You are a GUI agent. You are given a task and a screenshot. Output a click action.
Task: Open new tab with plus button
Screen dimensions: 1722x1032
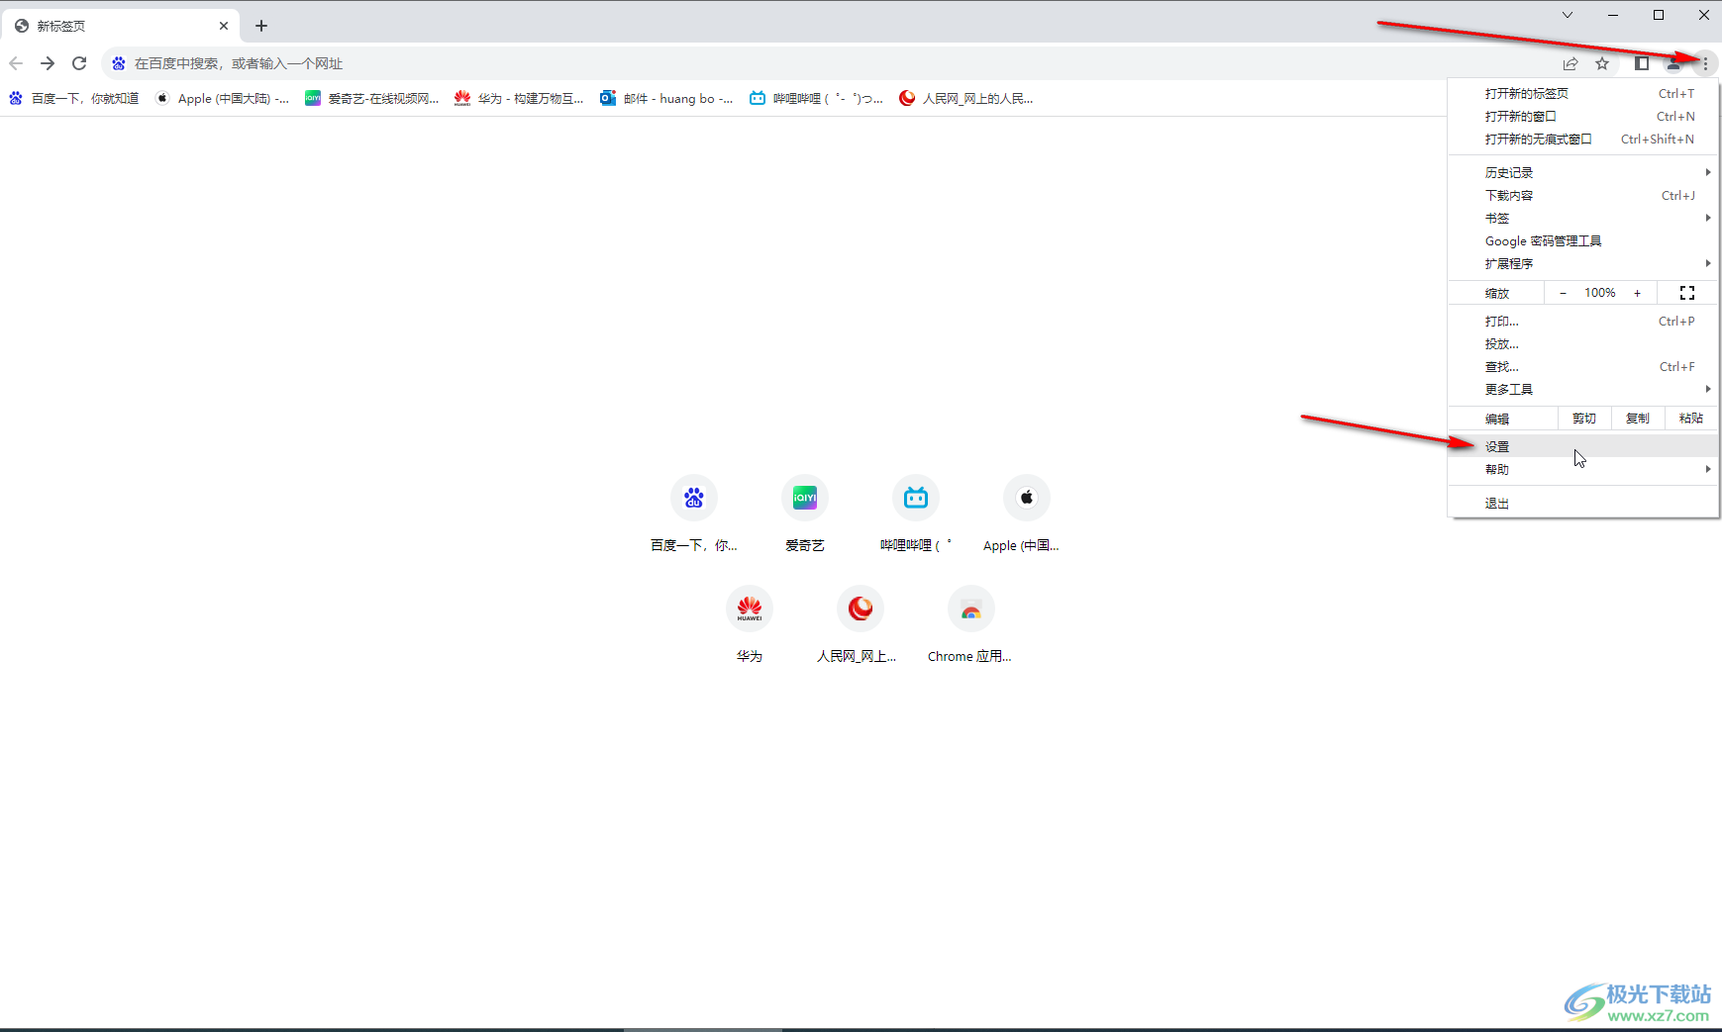(261, 26)
